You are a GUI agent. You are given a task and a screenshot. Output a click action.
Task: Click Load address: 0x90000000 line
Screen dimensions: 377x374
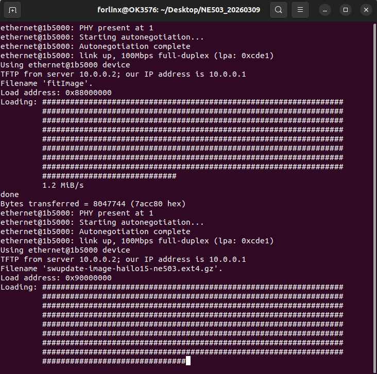[56, 278]
